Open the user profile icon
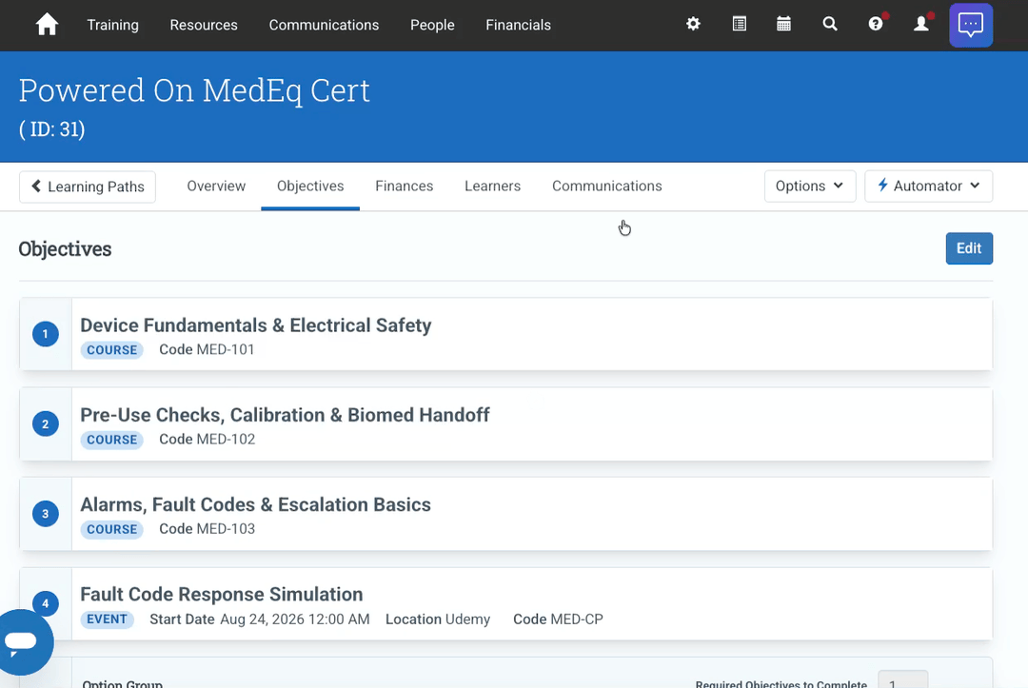 [921, 23]
